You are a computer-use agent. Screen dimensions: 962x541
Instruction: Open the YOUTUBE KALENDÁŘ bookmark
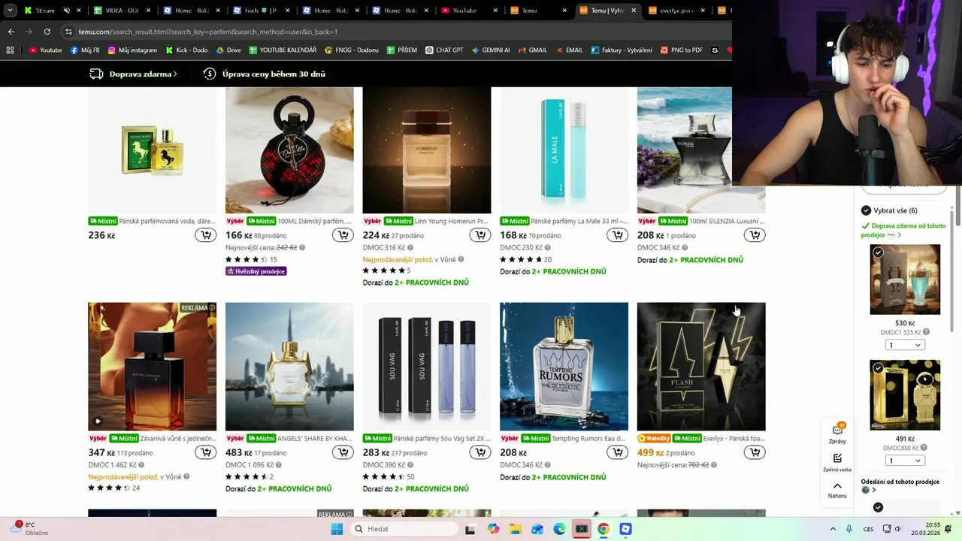click(283, 50)
